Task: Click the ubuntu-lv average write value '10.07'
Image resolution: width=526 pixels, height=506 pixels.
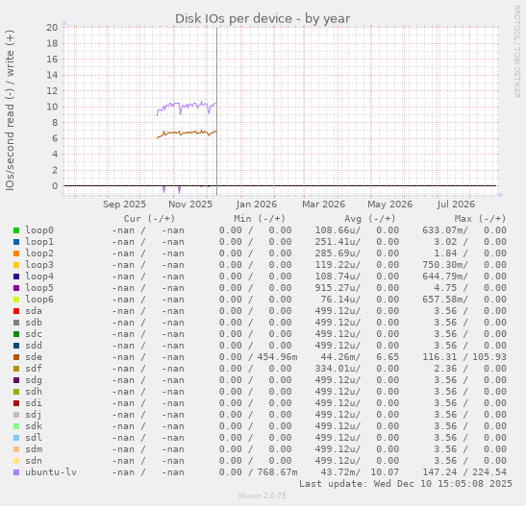Action: pos(385,472)
